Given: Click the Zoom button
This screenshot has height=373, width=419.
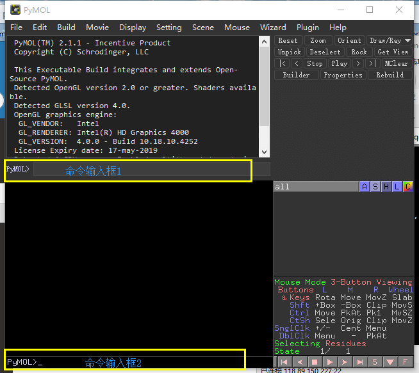Looking at the screenshot, I should (318, 40).
